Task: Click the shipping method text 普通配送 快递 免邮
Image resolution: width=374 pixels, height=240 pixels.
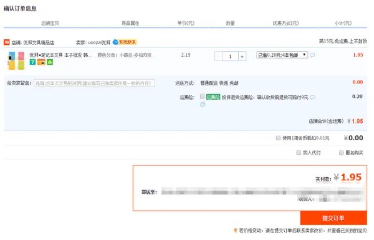Action: (x=219, y=83)
